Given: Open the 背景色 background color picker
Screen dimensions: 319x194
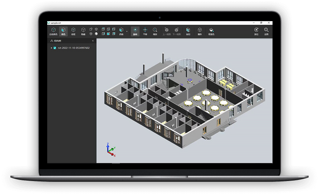Looking at the screenshot, I should click(211, 31).
